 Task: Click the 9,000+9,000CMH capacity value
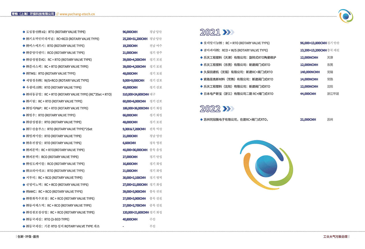(x=133, y=80)
